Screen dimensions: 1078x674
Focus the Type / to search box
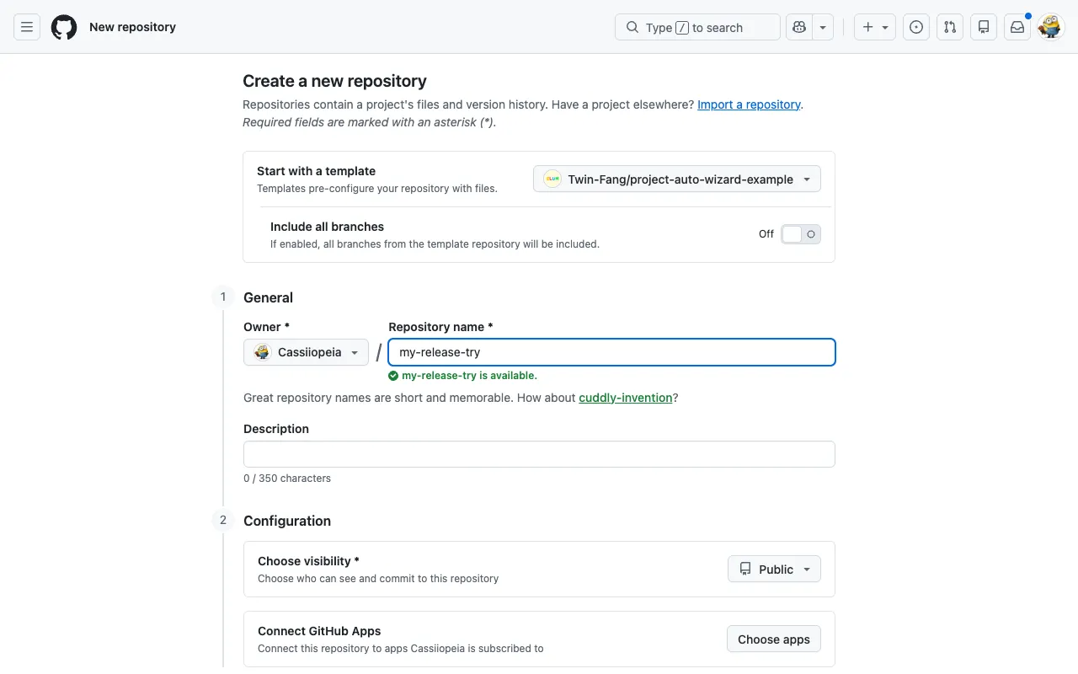point(697,27)
